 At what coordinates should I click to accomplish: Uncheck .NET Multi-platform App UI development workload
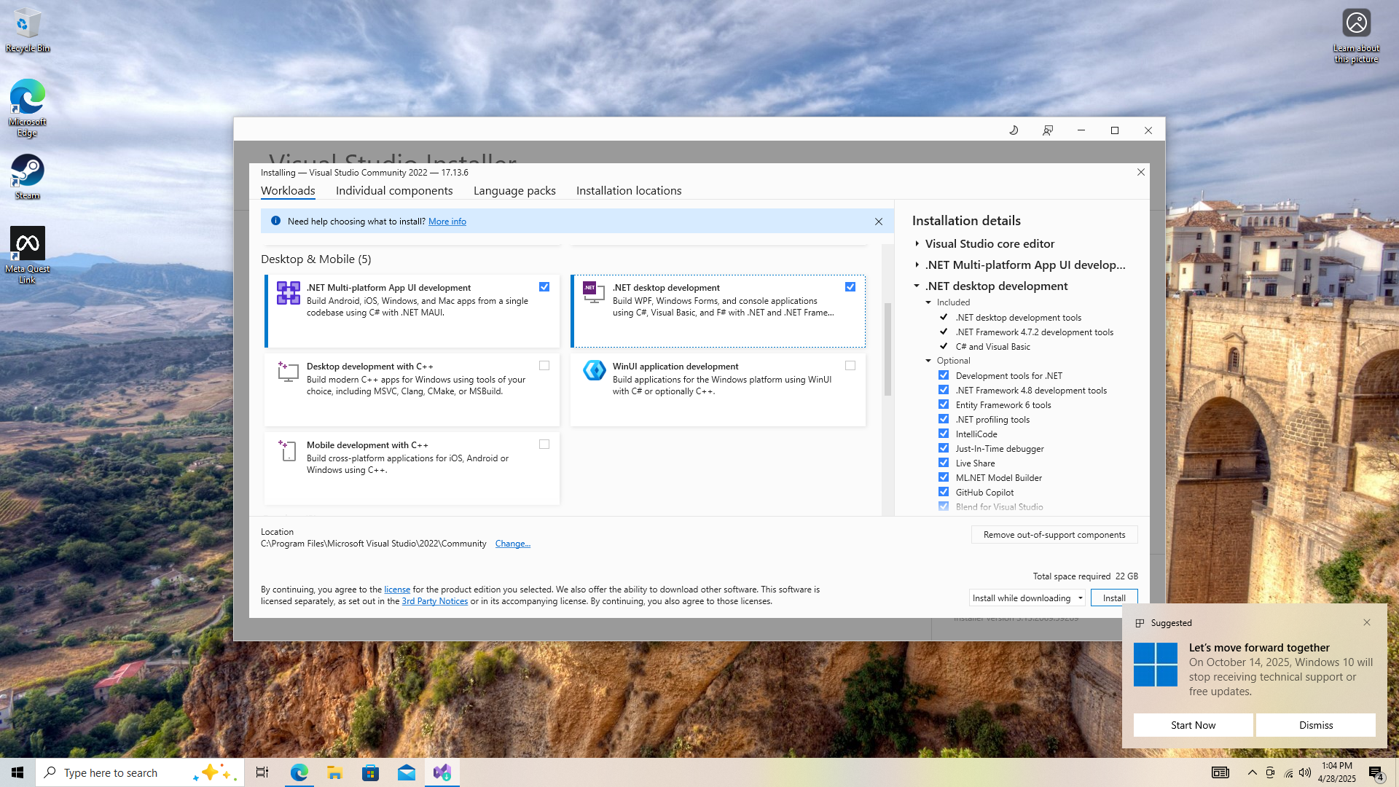tap(544, 287)
